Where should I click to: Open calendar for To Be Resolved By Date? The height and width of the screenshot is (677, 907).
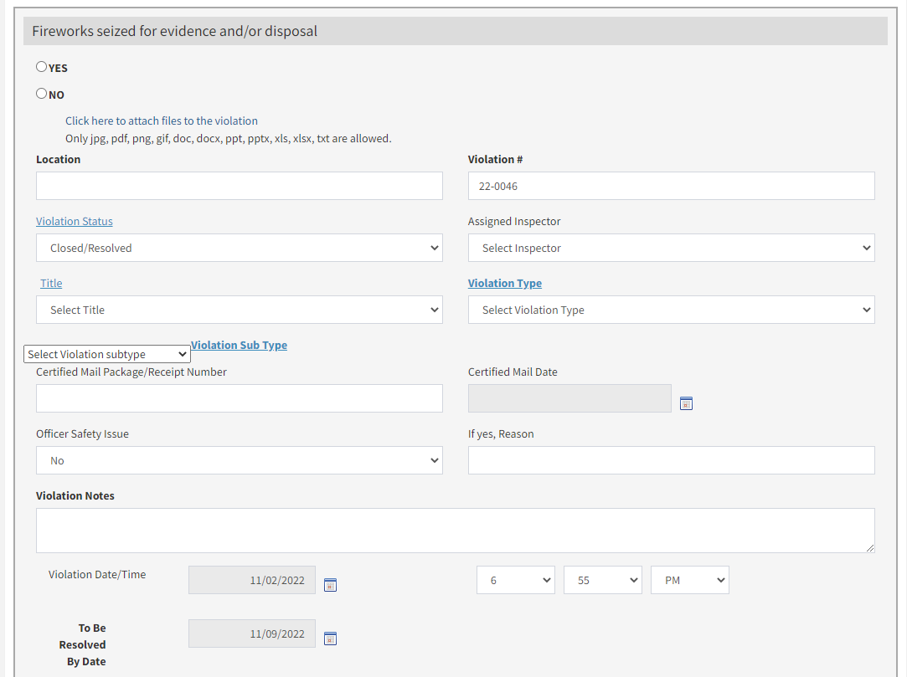click(x=330, y=639)
